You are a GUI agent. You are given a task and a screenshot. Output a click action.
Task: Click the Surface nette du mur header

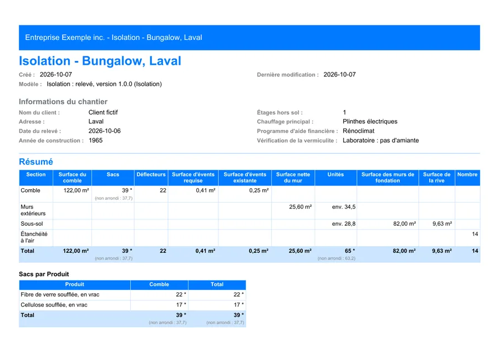click(293, 178)
